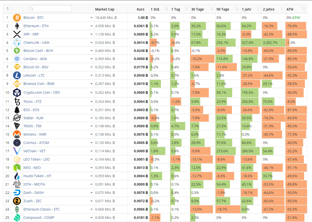Click the green ATH! label for Bitcoin

296,18
